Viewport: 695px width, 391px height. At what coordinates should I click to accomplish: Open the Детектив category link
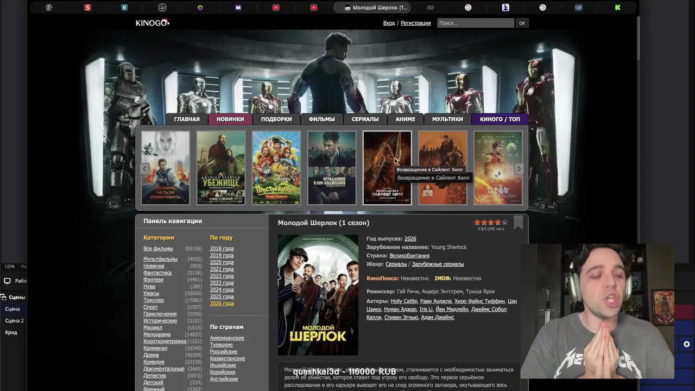point(155,375)
